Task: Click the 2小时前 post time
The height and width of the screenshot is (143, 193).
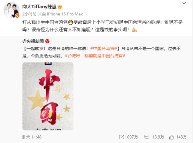Action: pyautogui.click(x=29, y=14)
